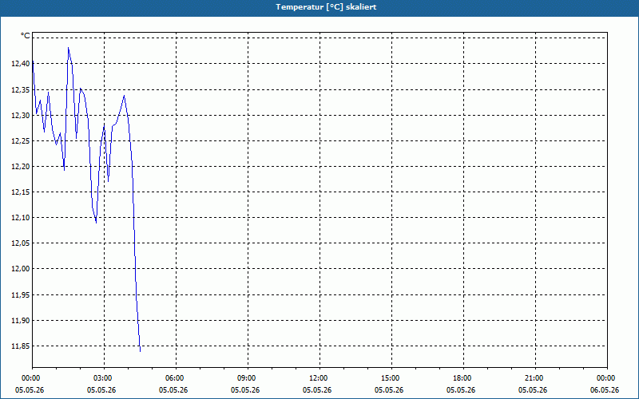Click the °C unit label on the y-axis
This screenshot has height=399, width=639.
[26, 36]
